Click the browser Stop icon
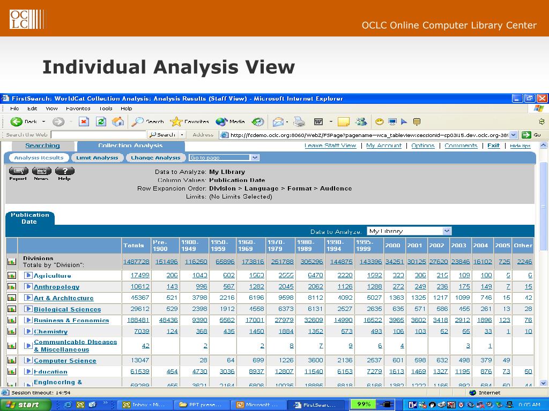This screenshot has width=549, height=411. coord(83,121)
